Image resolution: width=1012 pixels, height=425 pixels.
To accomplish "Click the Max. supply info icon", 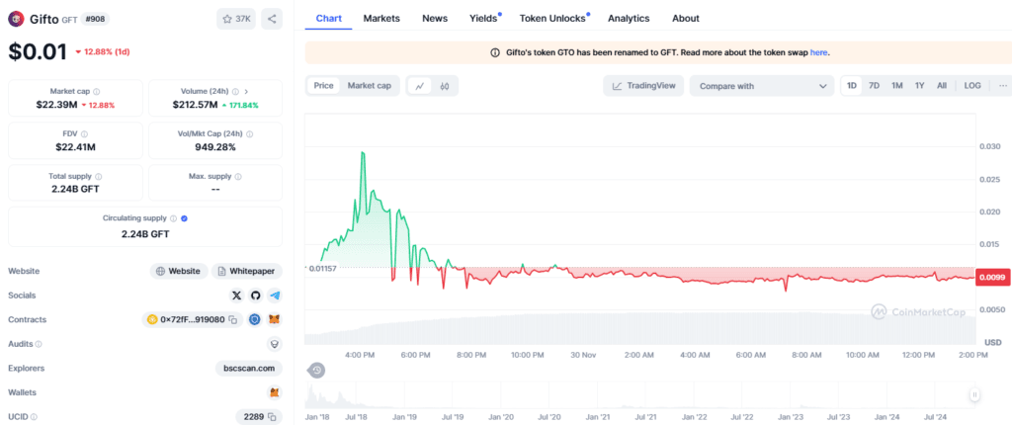I will click(238, 176).
